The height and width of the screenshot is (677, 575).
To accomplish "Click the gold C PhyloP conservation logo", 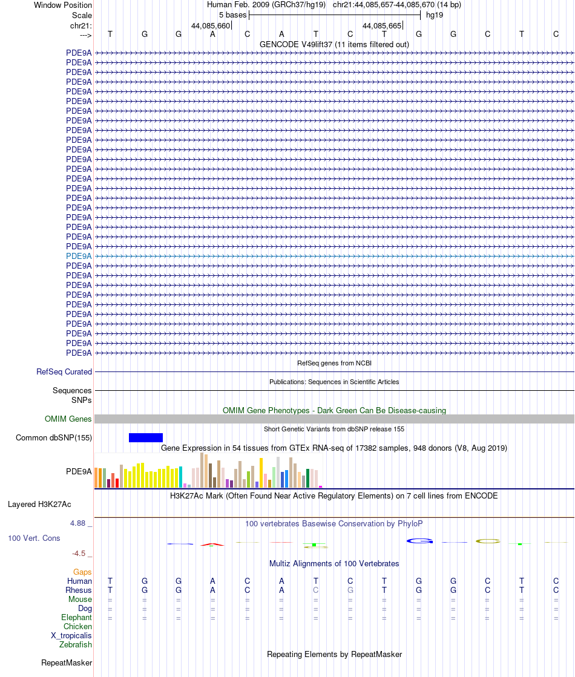I will [488, 541].
